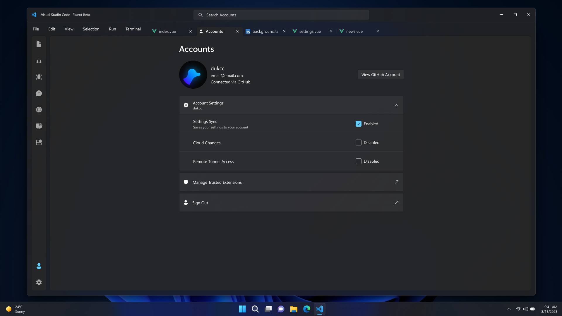Screen dimensions: 562x316
Task: Open Accounts person icon in sidebar
Action: click(x=39, y=266)
